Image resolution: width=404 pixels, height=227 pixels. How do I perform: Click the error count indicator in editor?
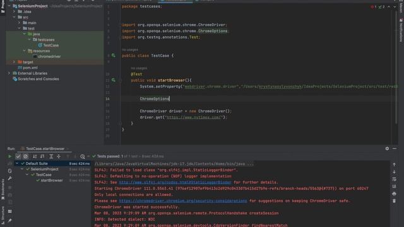[x=374, y=7]
